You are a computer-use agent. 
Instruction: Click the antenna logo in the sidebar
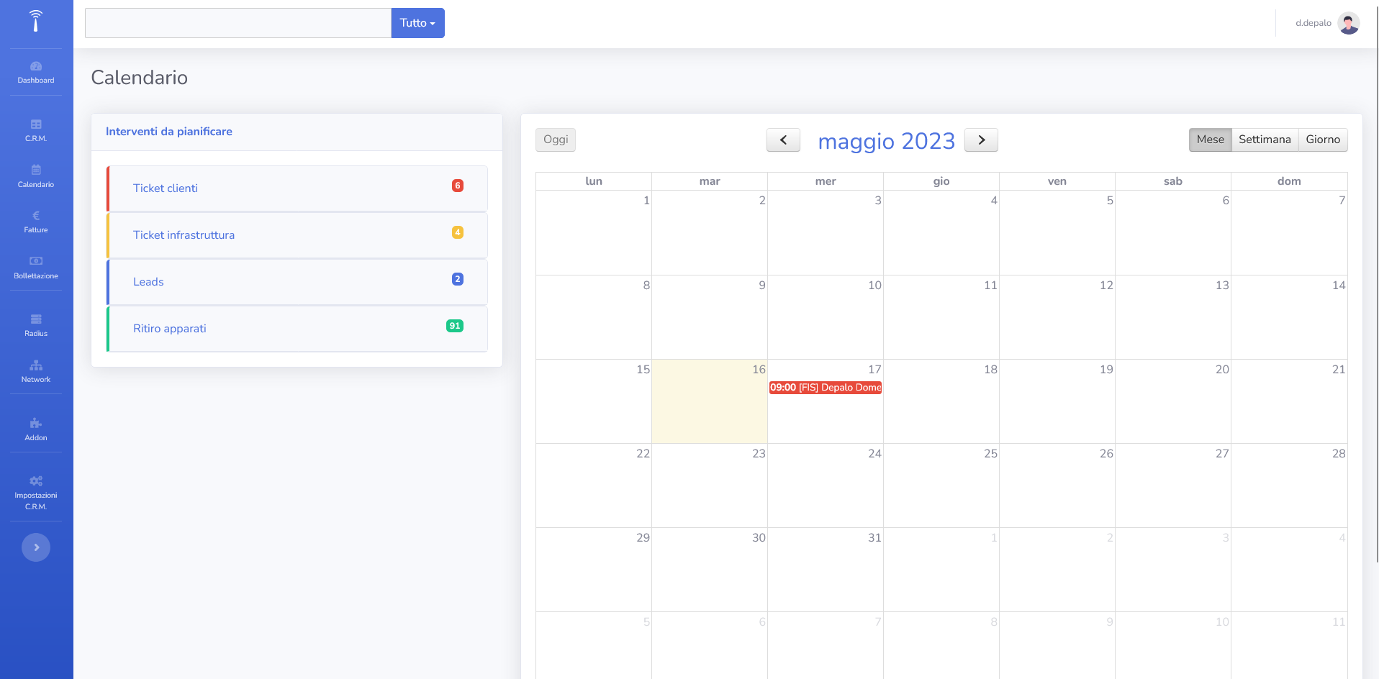[x=36, y=21]
